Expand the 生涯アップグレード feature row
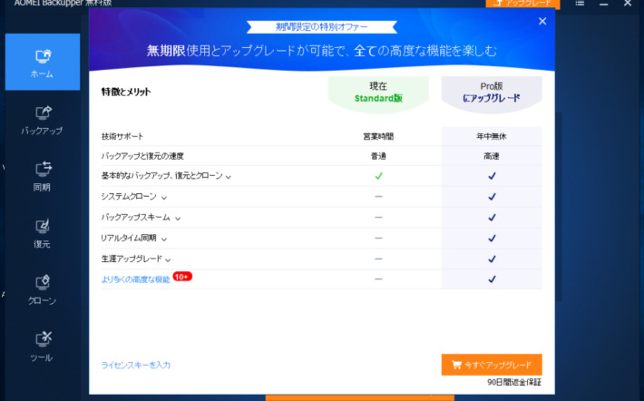Screen dimensions: 644x401 pos(169,259)
